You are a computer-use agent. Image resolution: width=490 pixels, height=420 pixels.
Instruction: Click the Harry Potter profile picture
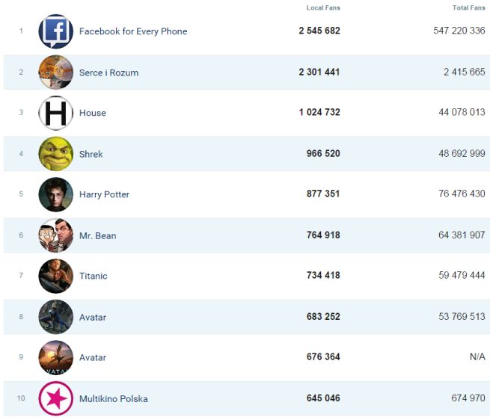tap(56, 194)
